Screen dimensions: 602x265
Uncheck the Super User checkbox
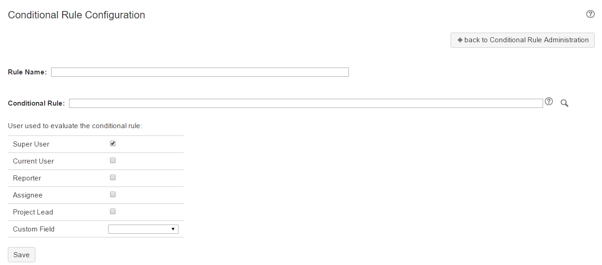click(x=113, y=144)
